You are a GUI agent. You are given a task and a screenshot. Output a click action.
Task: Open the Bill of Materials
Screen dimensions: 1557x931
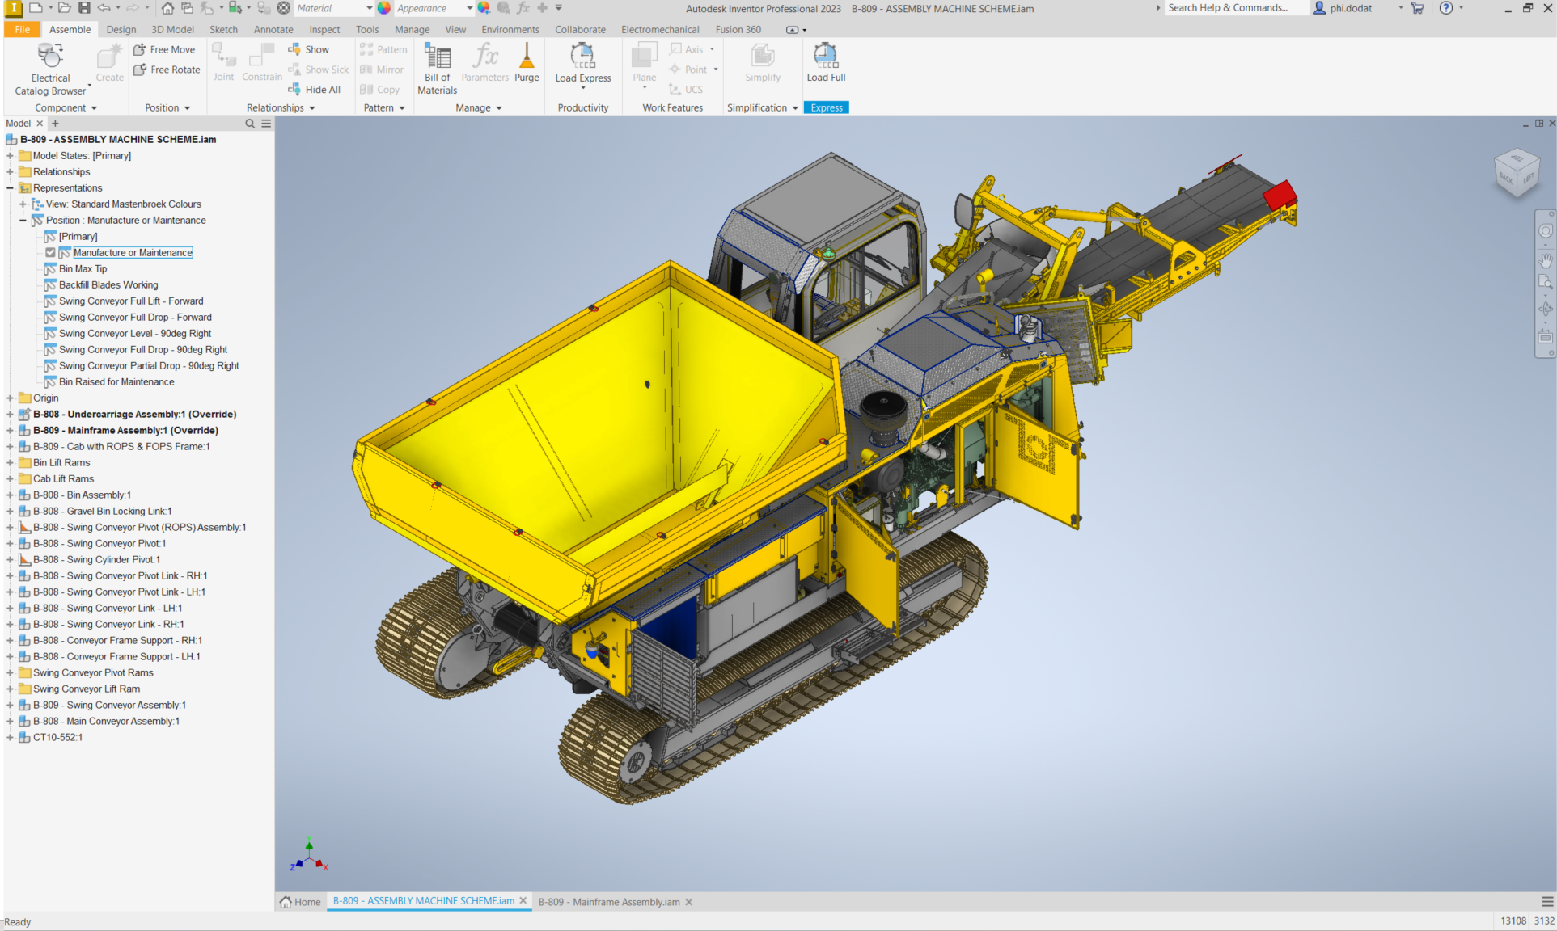pos(438,70)
